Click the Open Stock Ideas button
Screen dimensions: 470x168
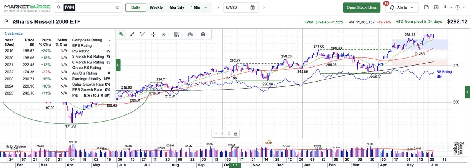tap(362, 8)
